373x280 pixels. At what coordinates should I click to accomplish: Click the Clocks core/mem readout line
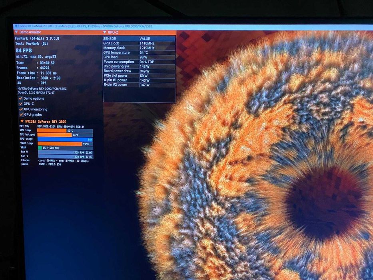pos(55,161)
